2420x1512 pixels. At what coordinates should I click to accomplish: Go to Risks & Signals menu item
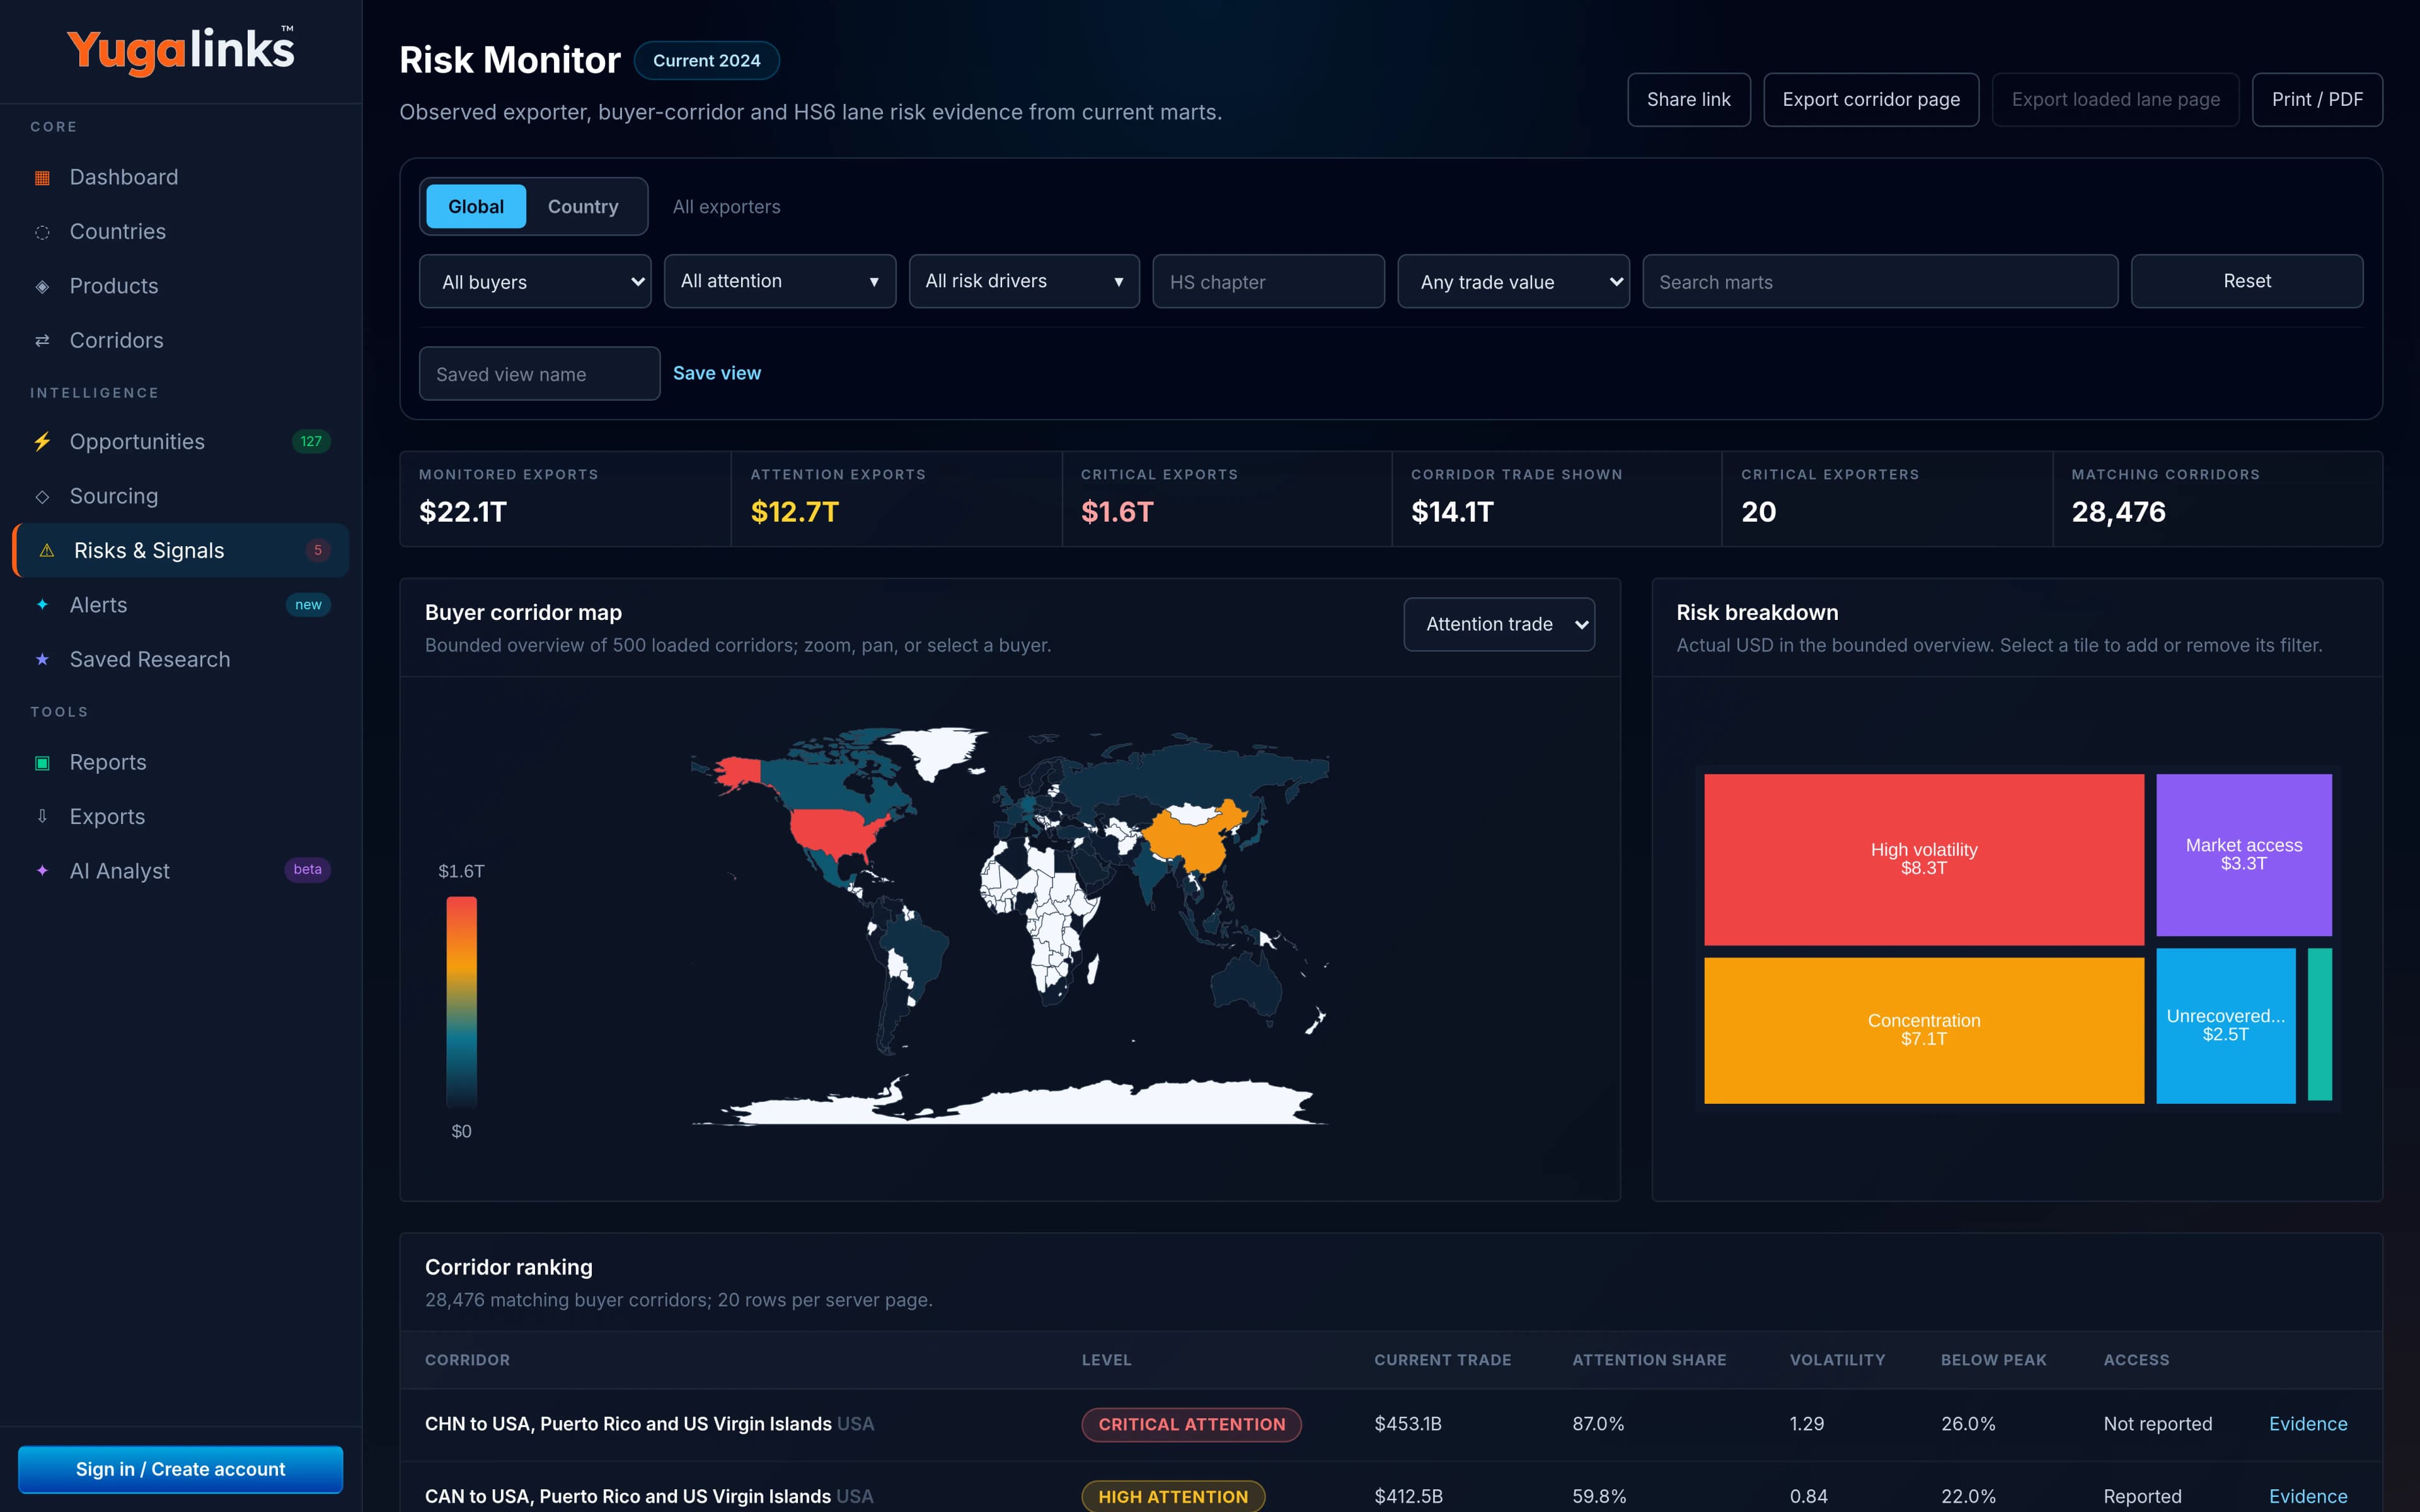181,551
